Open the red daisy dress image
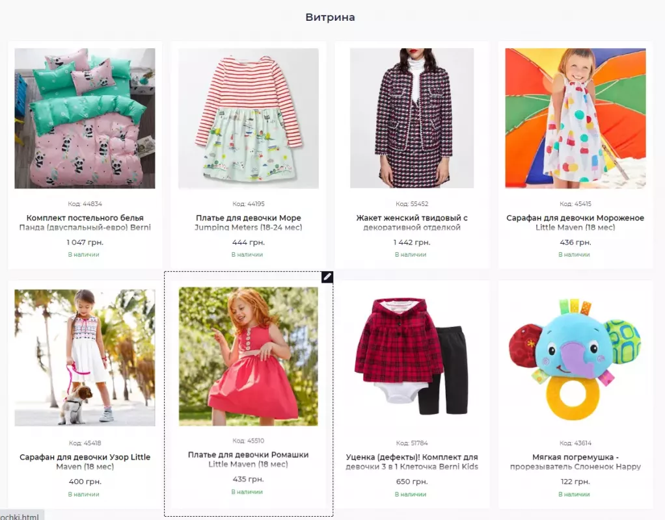The image size is (665, 520). [249, 357]
